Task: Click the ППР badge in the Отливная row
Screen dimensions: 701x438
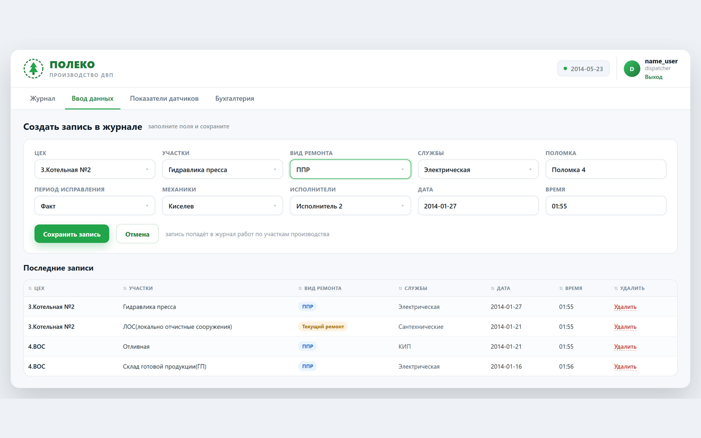Action: point(307,347)
